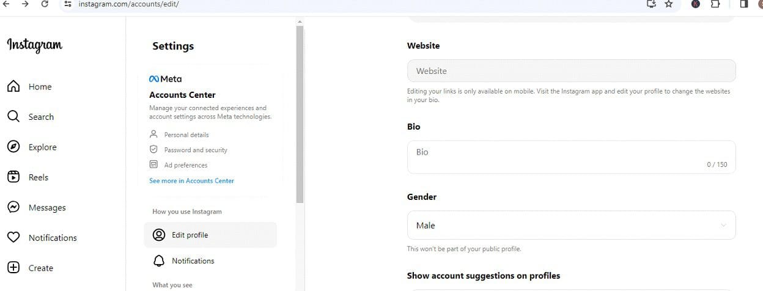Screen dimensions: 763x291
Task: Open the Gender dropdown showing Male
Action: coord(571,225)
